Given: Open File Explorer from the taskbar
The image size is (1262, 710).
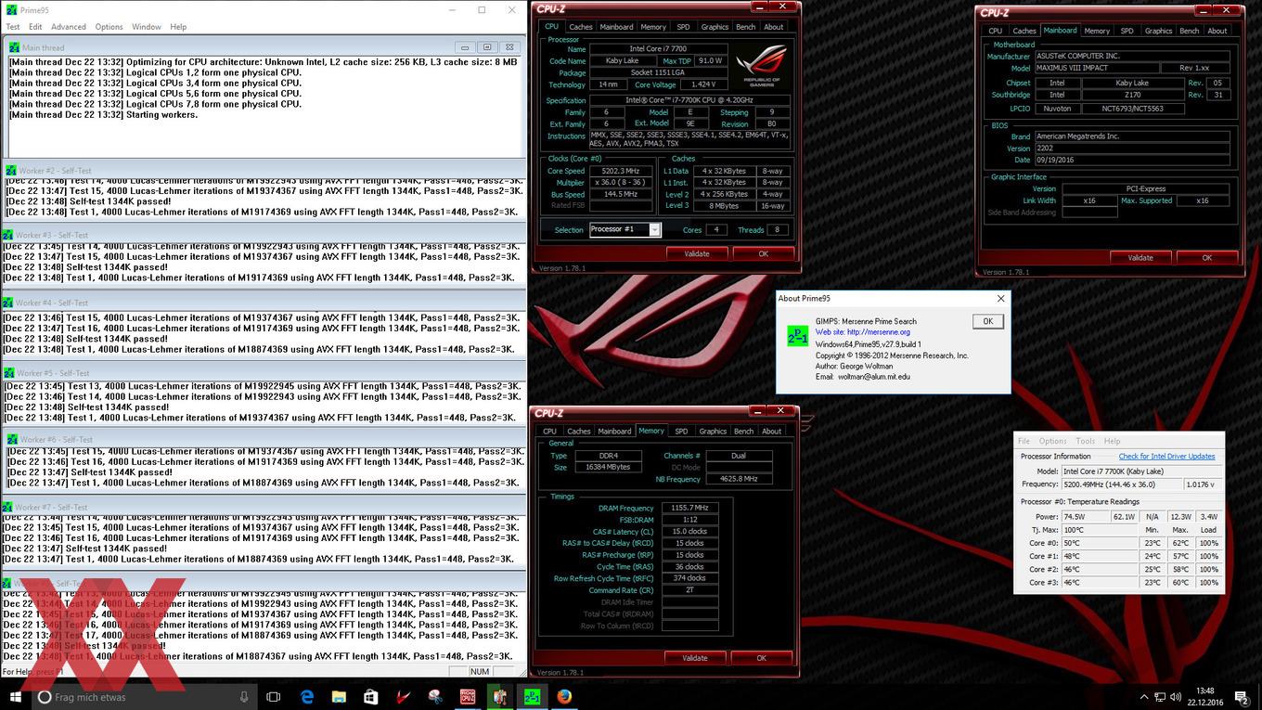Looking at the screenshot, I should pyautogui.click(x=339, y=697).
